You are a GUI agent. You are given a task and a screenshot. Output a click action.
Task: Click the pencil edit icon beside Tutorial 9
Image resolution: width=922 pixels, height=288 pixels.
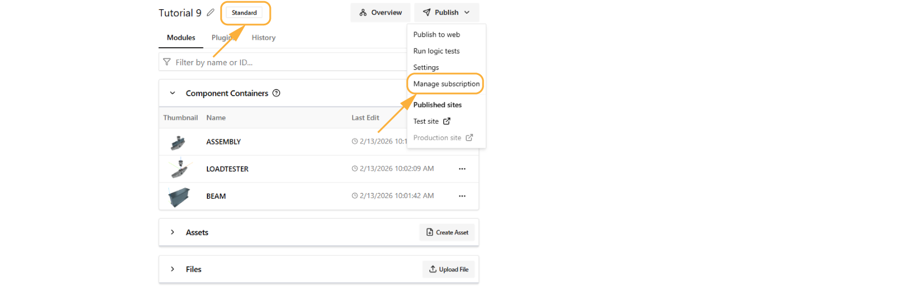[x=210, y=13]
